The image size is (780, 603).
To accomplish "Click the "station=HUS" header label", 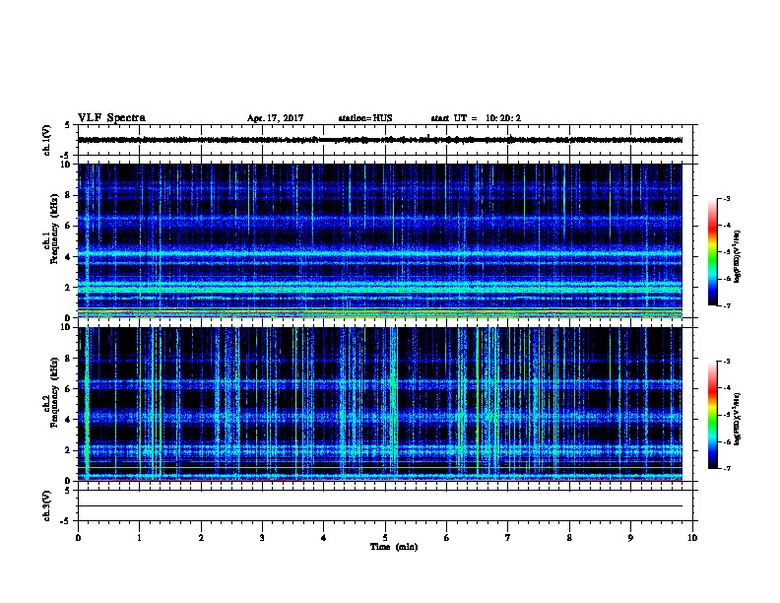I will coord(365,118).
